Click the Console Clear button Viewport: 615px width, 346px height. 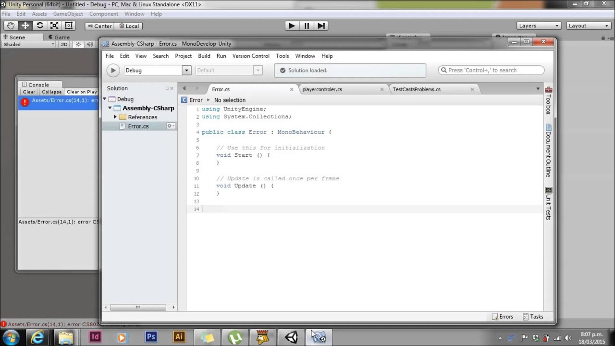[29, 92]
